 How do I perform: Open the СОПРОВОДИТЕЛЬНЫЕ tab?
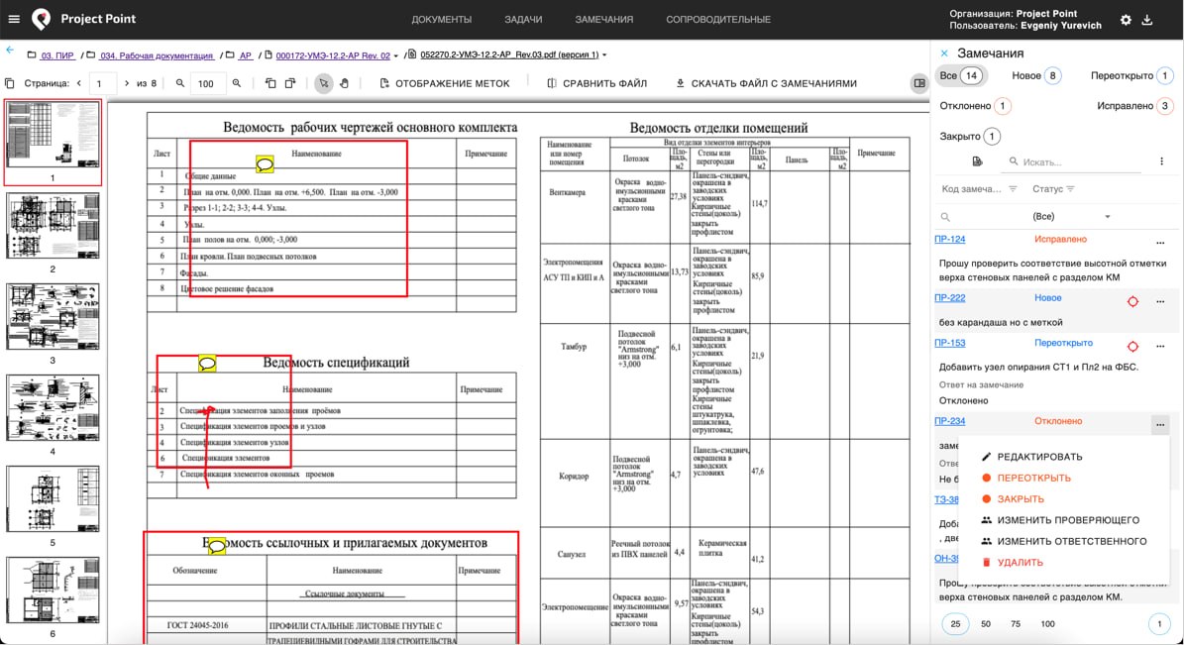click(718, 20)
